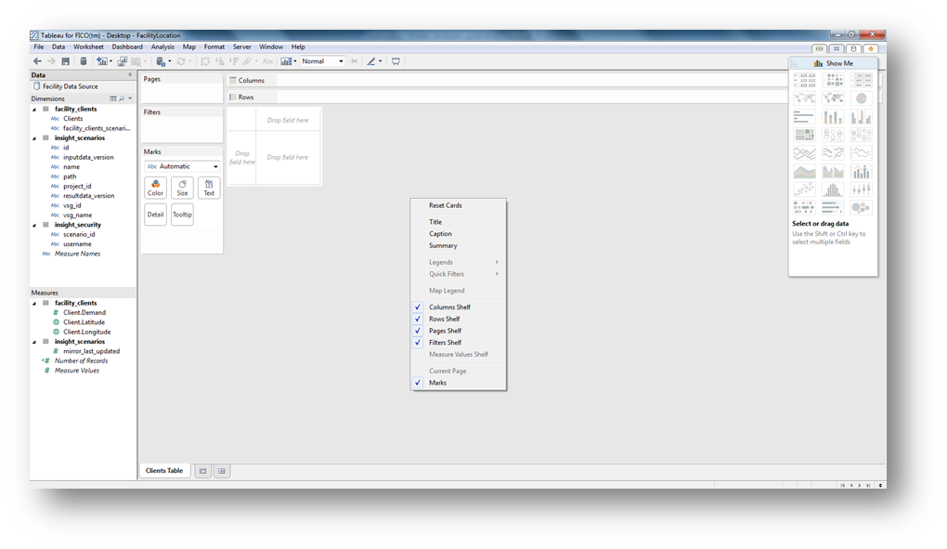
Task: Click the home start page icon top-right
Action: (870, 48)
